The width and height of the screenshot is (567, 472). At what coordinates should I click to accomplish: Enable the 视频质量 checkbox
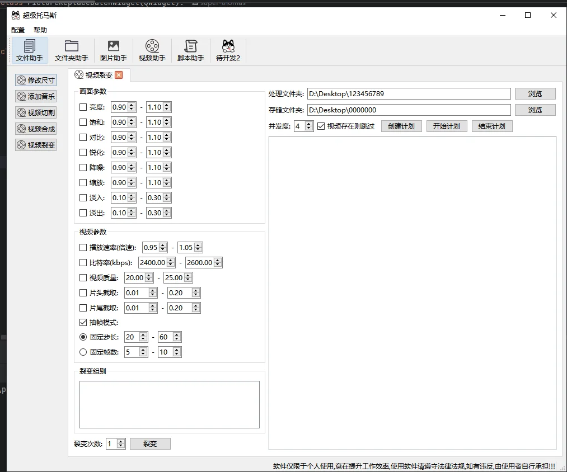pyautogui.click(x=83, y=277)
